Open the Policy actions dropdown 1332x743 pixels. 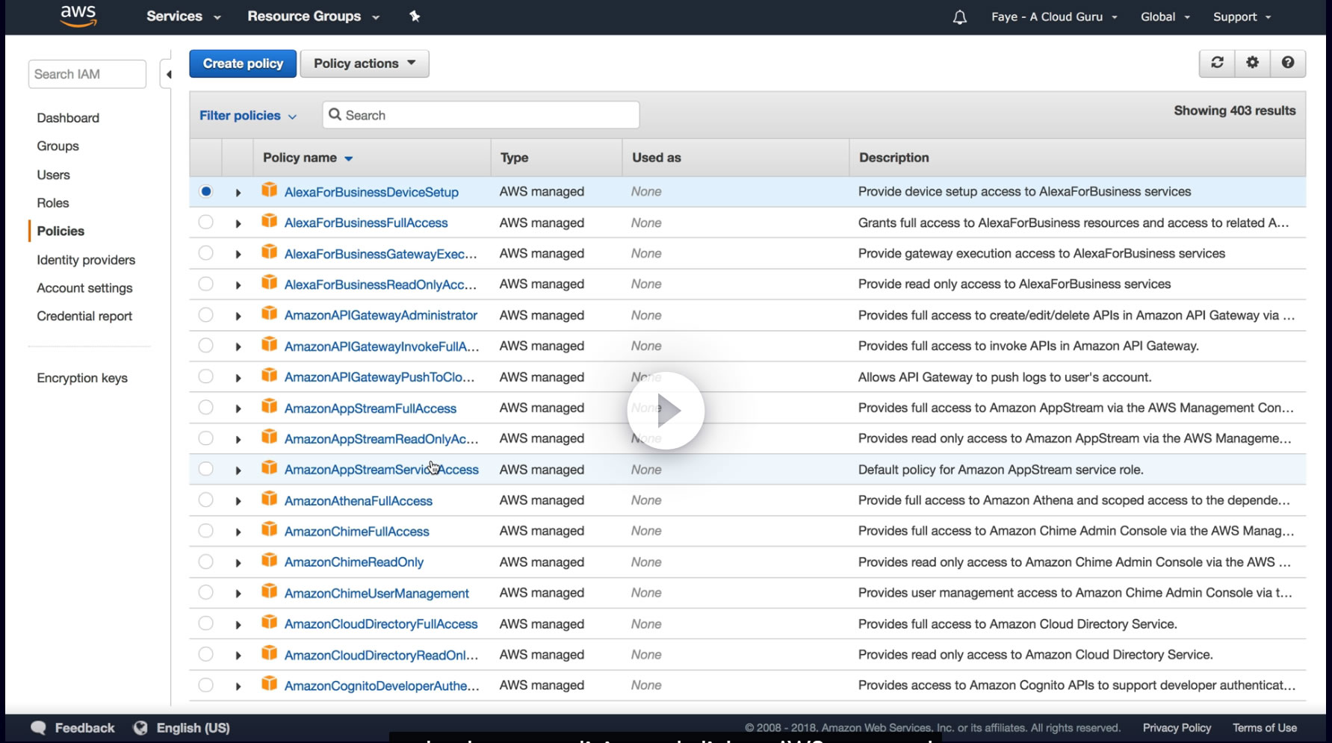coord(364,63)
